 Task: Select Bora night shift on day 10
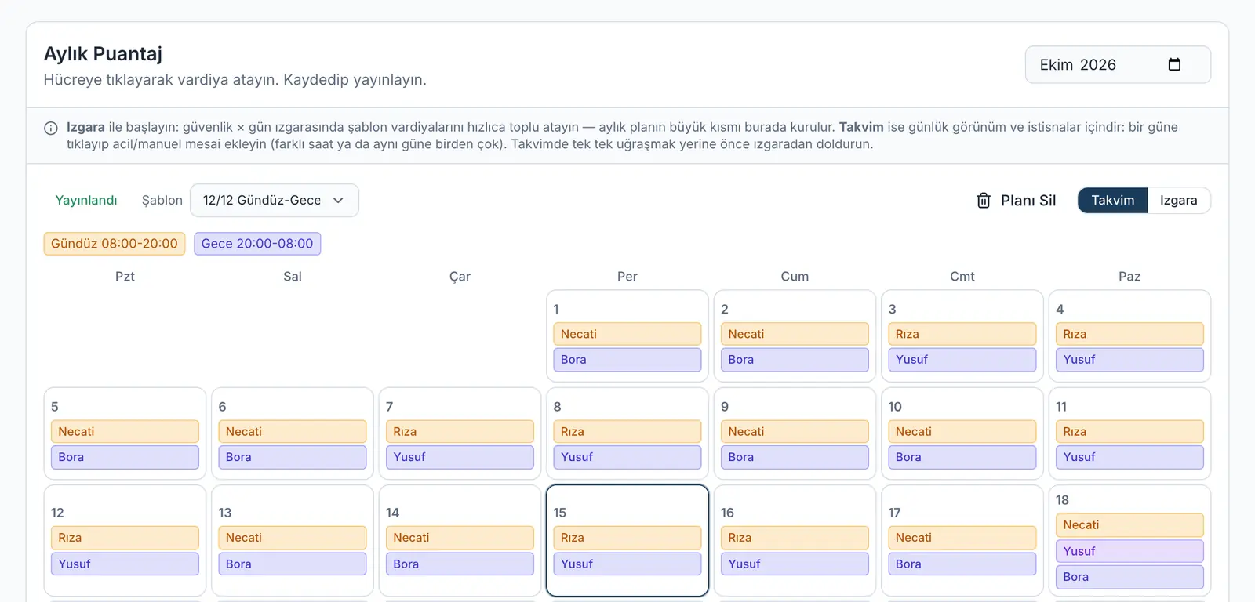[x=962, y=457]
